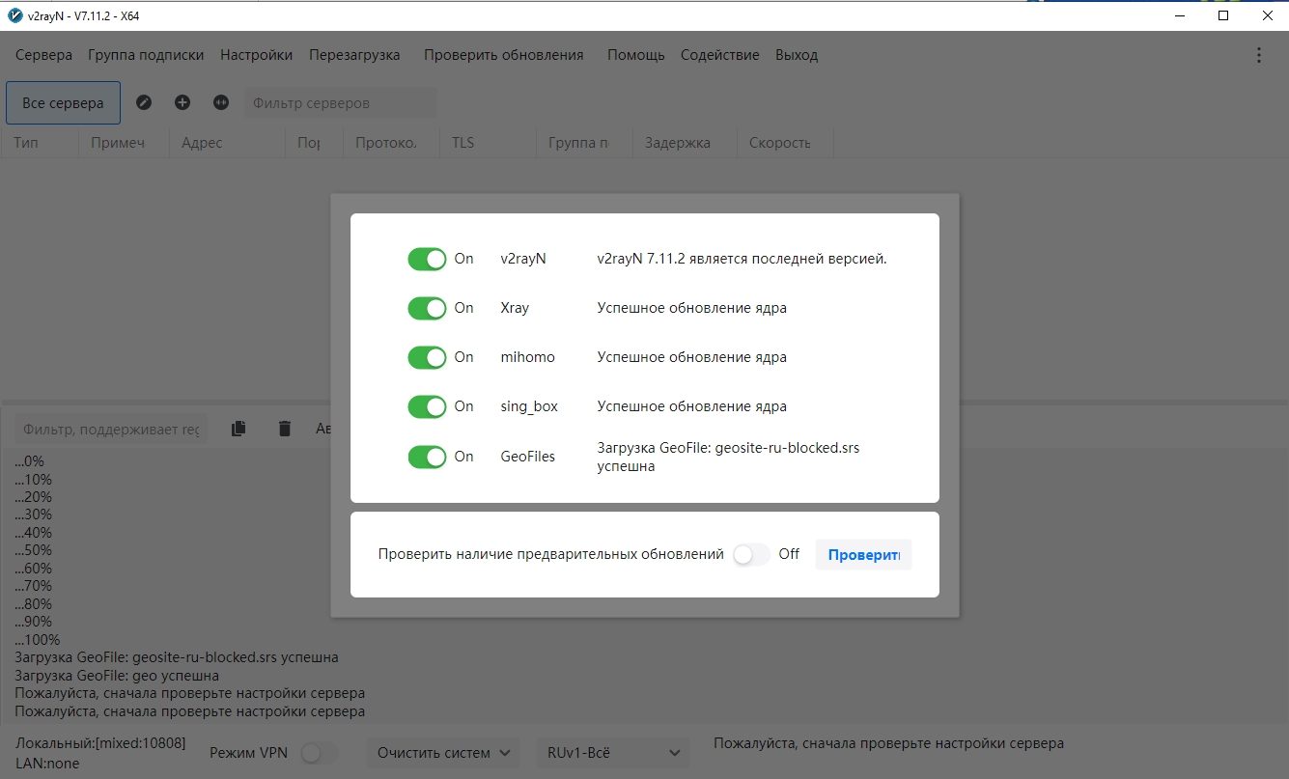This screenshot has width=1289, height=779.
Task: Click the add server plus icon
Action: point(182,102)
